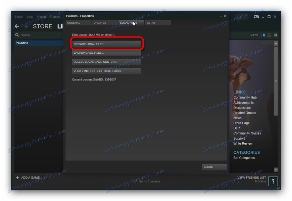This screenshot has height=201, width=292.
Task: Click Backup Game Files button
Action: tap(106, 53)
